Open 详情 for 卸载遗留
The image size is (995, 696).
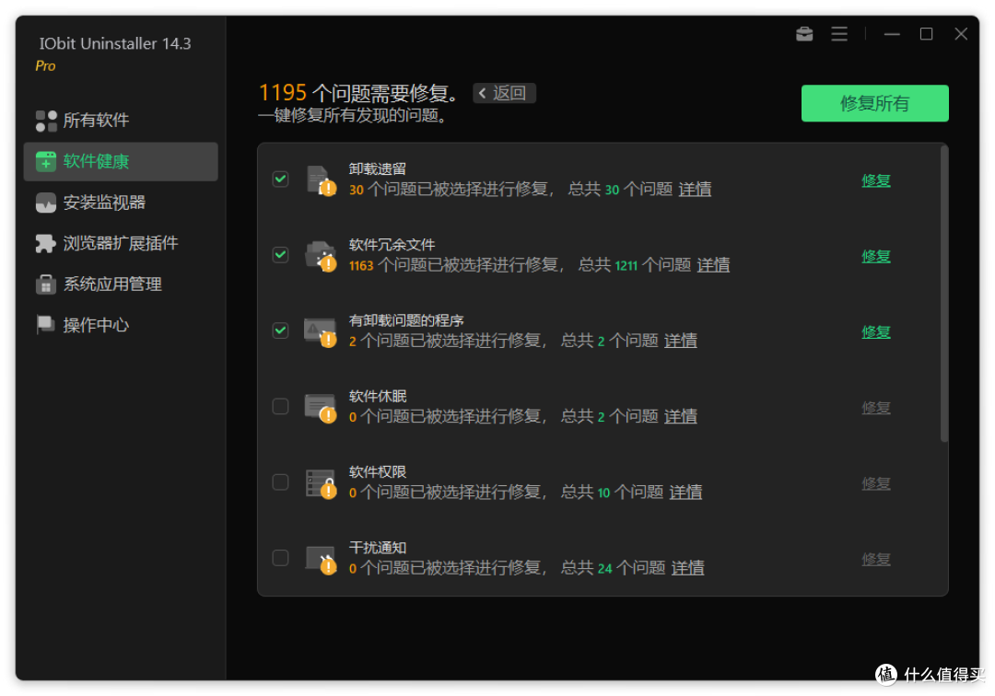click(695, 190)
